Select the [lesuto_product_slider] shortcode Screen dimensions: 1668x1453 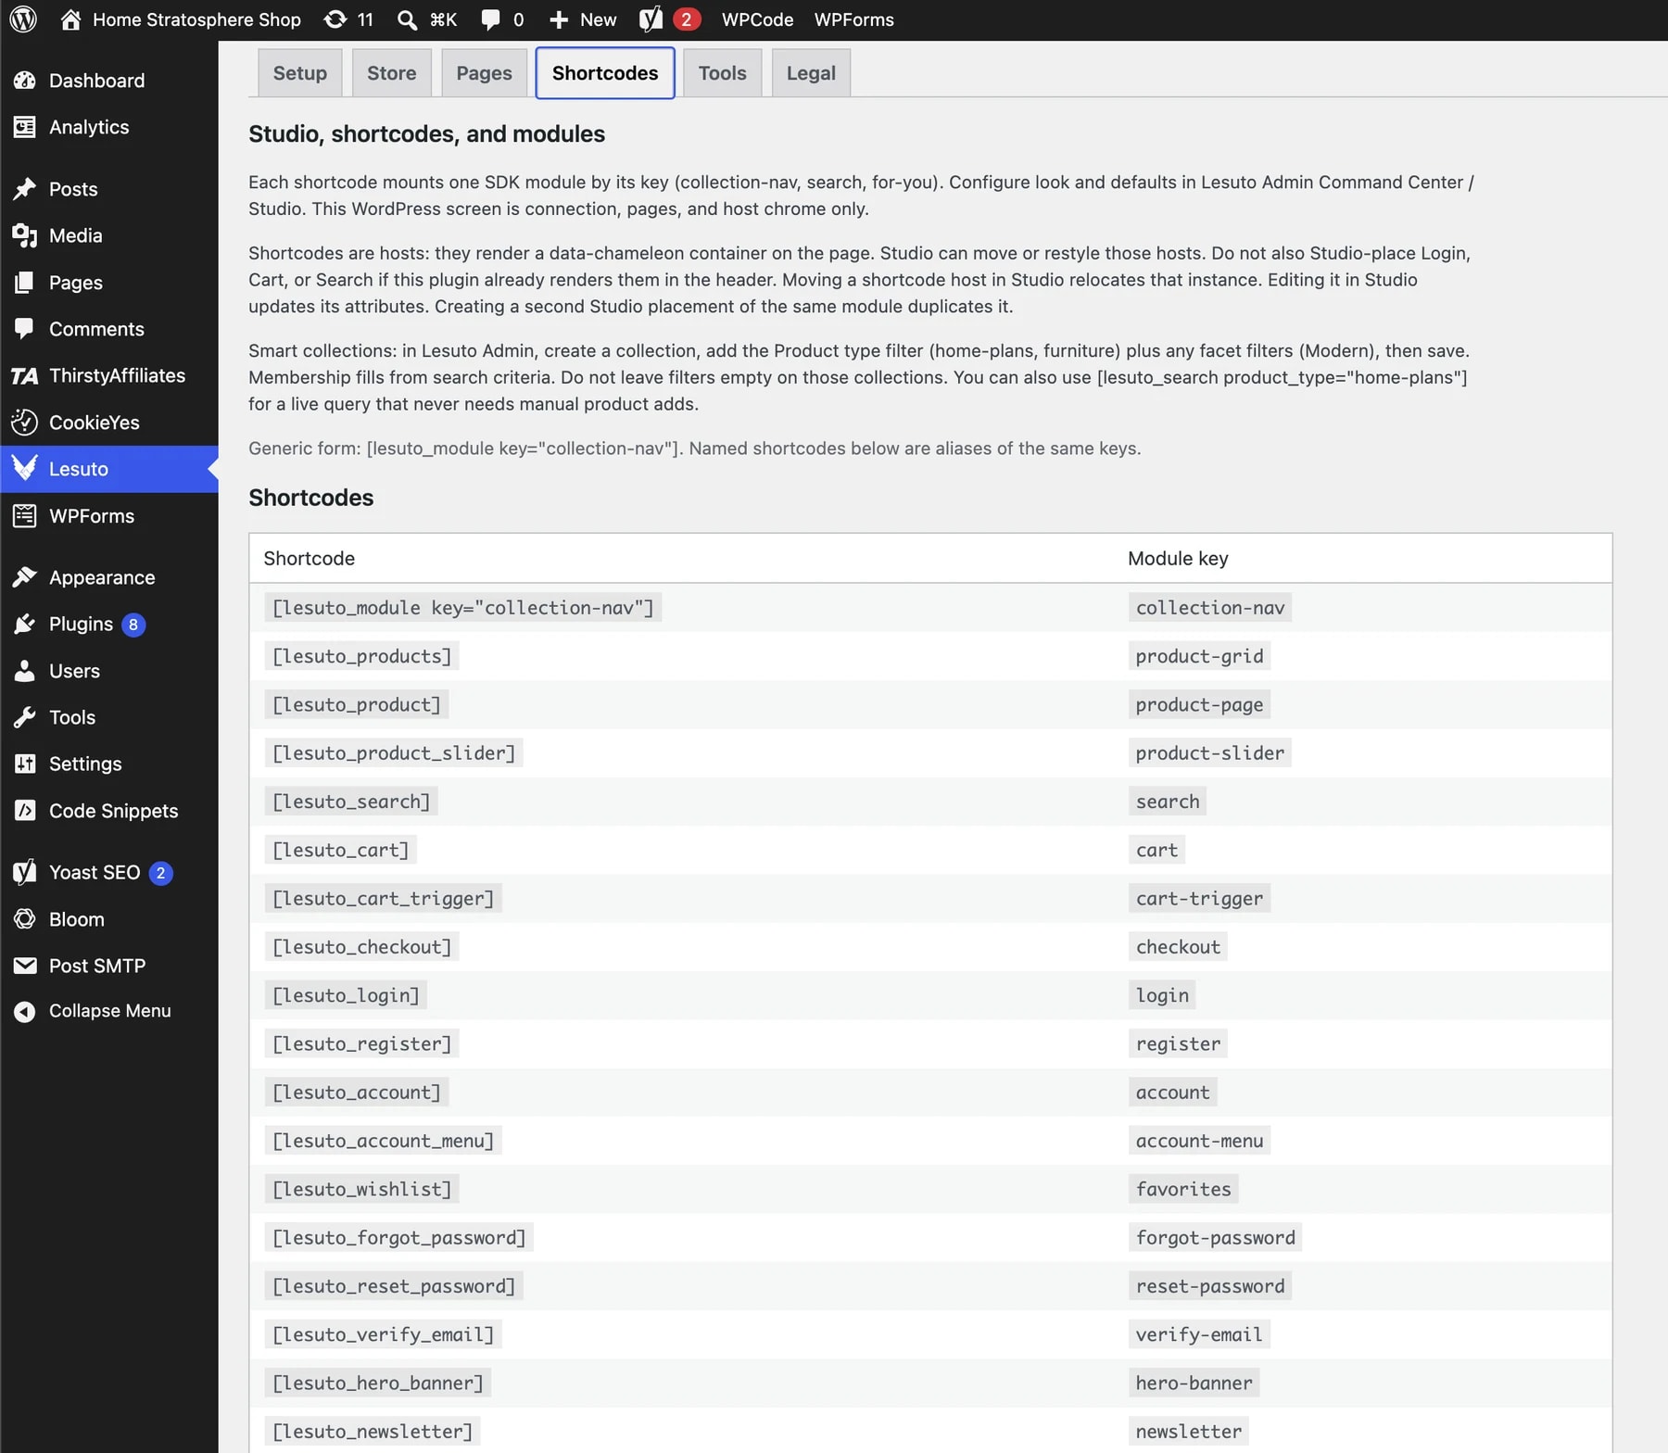coord(393,753)
